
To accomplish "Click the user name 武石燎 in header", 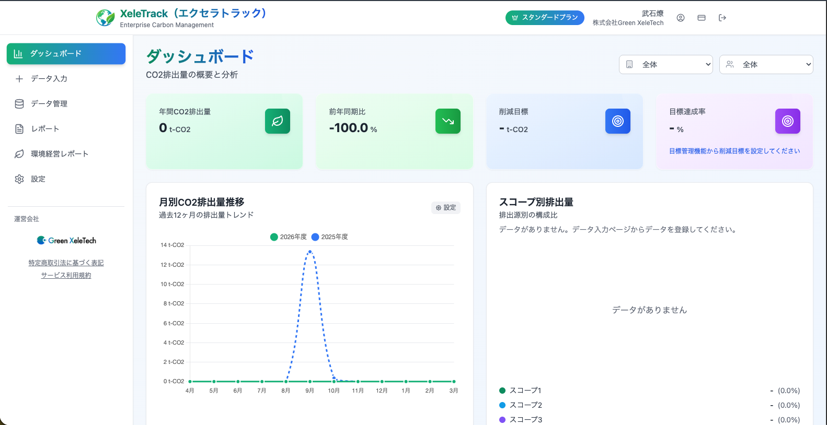I will tap(653, 14).
